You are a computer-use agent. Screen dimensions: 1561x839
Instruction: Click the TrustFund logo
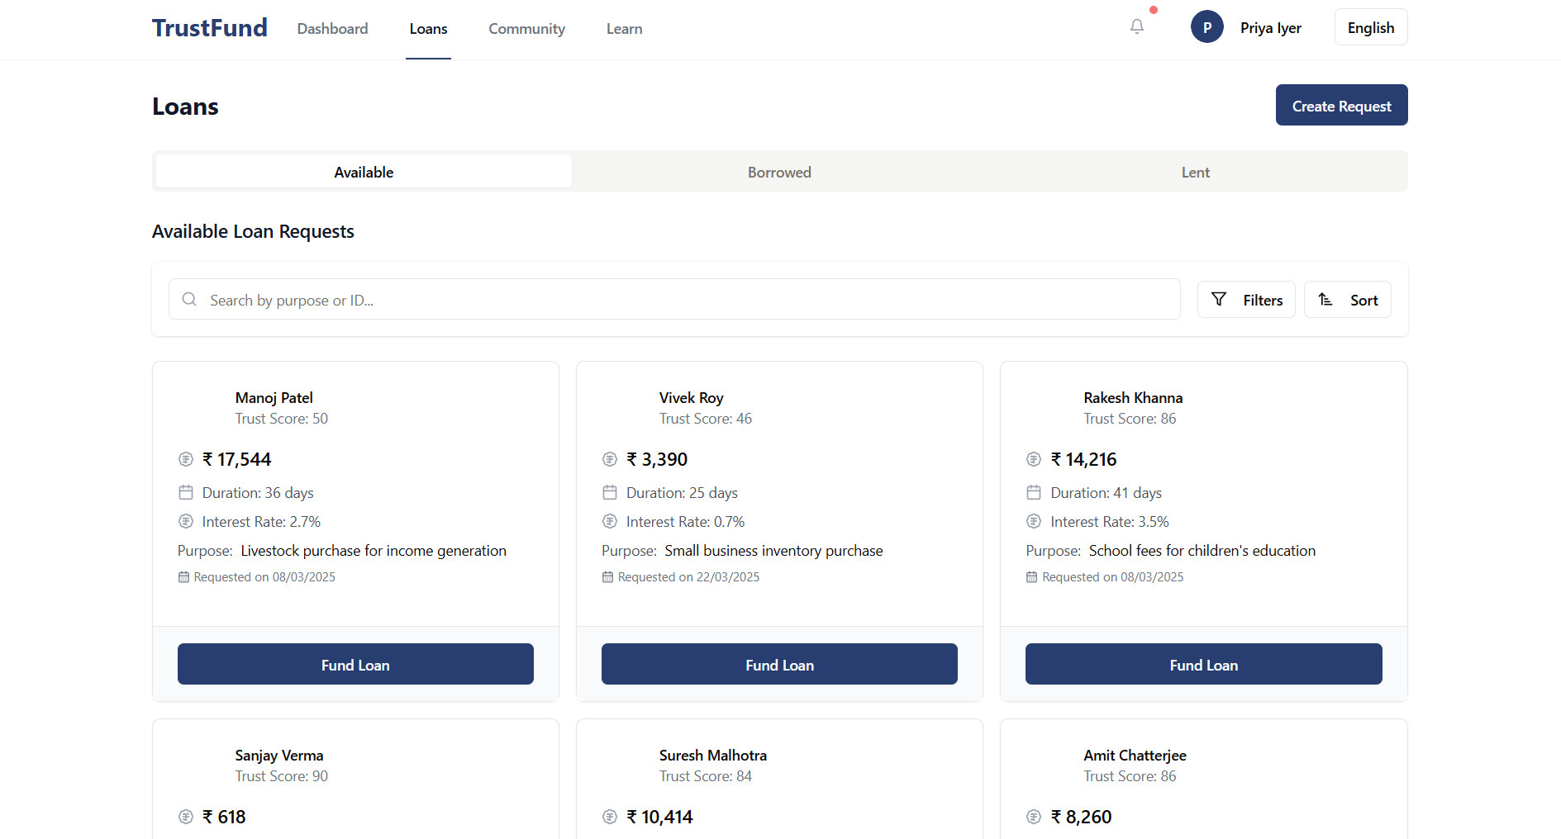coord(210,28)
